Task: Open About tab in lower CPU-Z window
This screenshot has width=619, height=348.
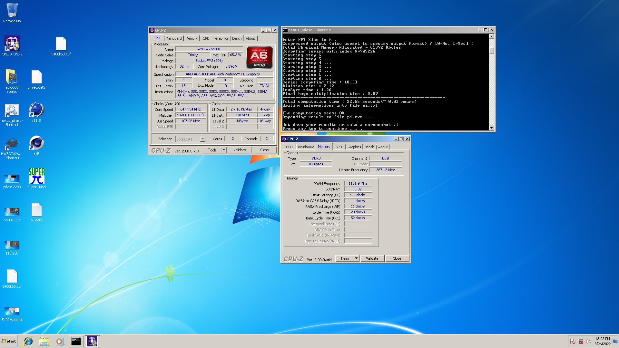Action: point(383,147)
